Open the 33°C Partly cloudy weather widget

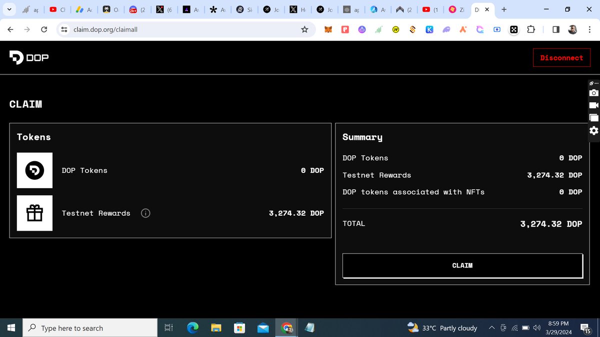(442, 328)
